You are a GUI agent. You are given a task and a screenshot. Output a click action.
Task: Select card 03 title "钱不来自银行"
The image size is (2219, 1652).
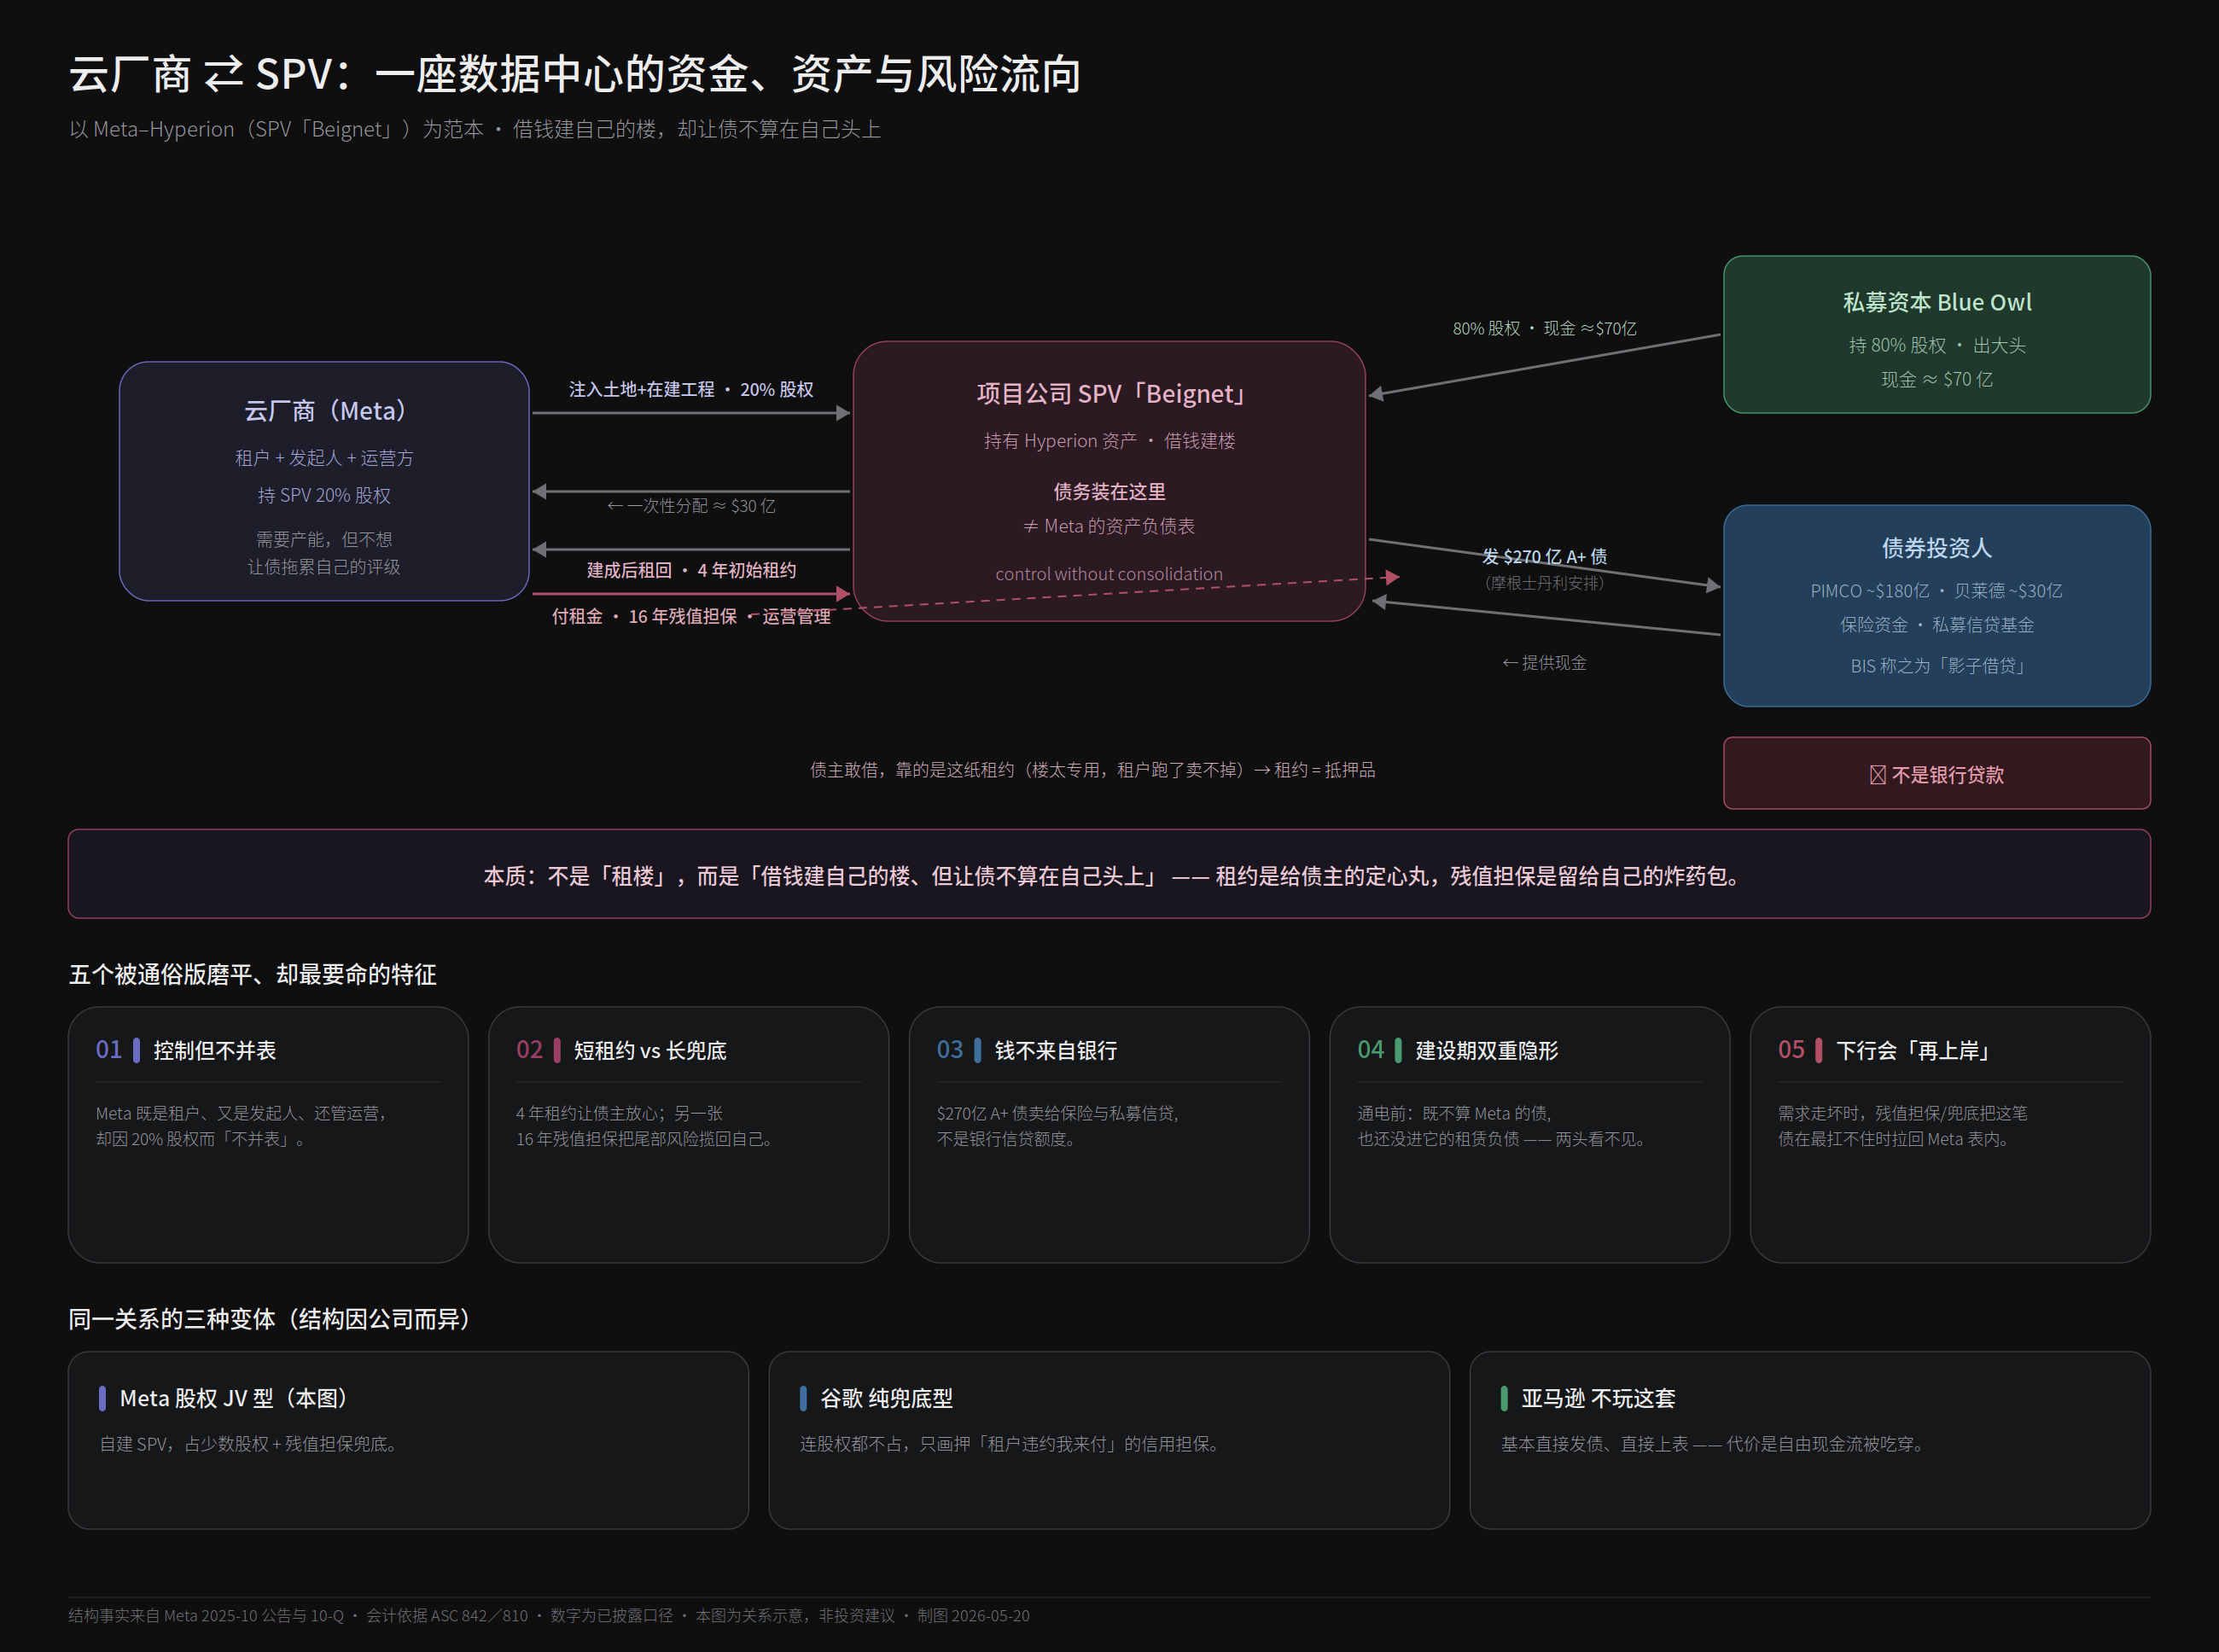coord(1056,1051)
